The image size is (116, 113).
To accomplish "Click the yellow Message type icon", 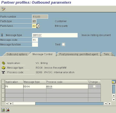I will tap(3, 68).
